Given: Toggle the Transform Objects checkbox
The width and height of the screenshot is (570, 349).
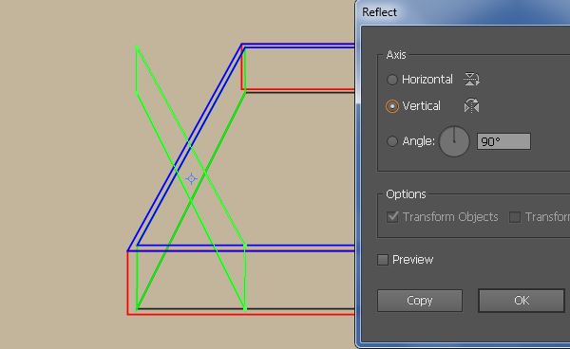Looking at the screenshot, I should click(x=392, y=217).
